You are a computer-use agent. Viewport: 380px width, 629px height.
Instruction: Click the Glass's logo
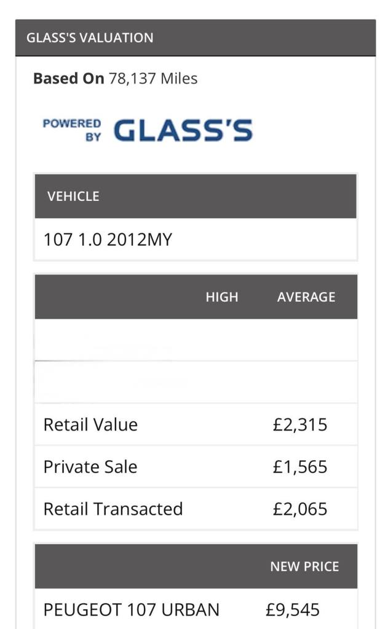183,130
